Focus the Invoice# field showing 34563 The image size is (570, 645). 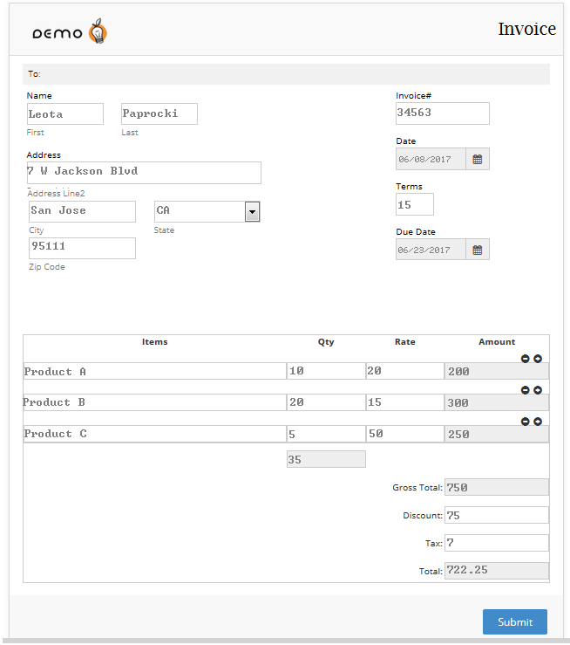point(442,113)
